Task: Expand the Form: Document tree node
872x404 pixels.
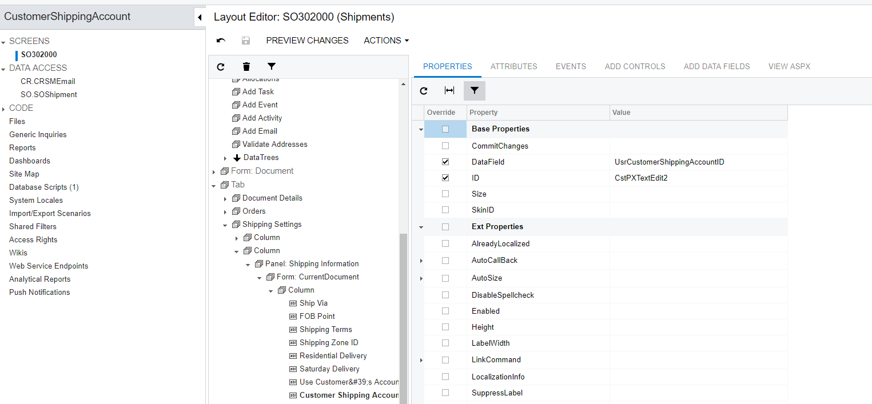Action: pyautogui.click(x=214, y=171)
